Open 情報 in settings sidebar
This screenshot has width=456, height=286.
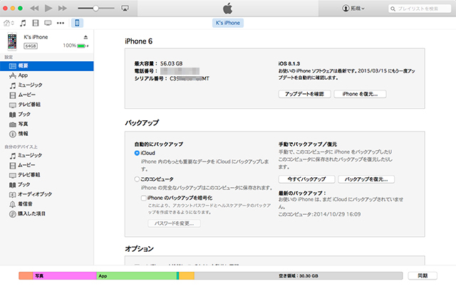pos(47,134)
